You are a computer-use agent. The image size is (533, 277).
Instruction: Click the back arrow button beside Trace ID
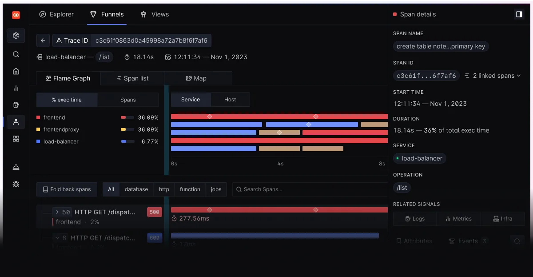point(43,40)
